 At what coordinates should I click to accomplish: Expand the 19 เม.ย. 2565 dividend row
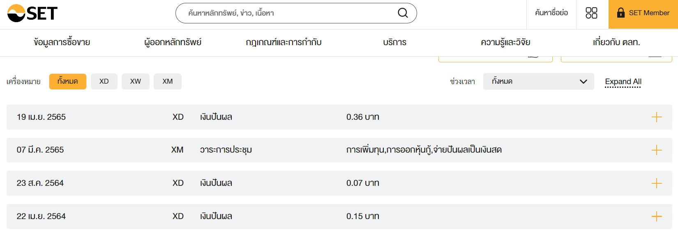[x=657, y=117]
